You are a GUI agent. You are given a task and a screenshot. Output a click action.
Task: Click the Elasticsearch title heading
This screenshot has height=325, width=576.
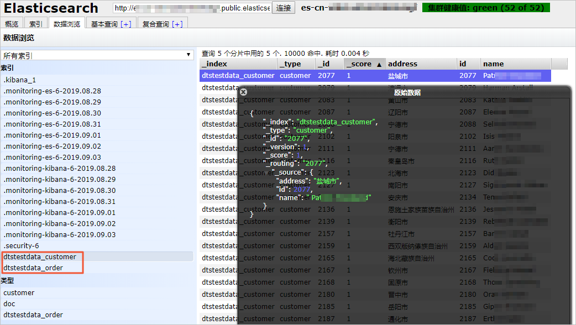click(x=51, y=8)
